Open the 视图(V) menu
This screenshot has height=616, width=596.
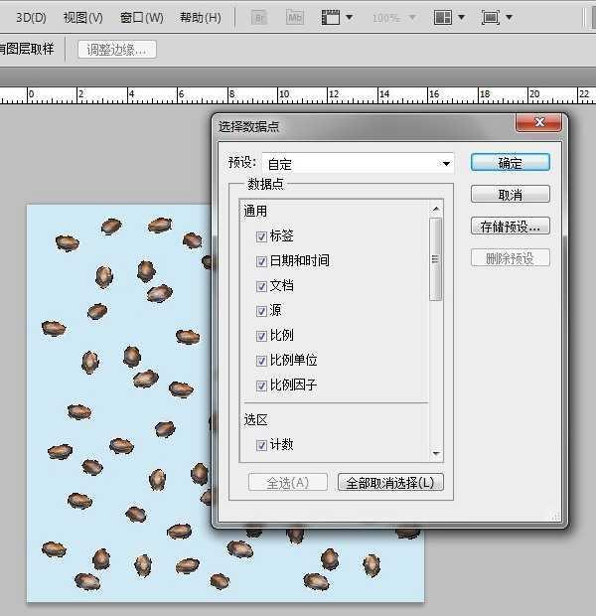[82, 18]
